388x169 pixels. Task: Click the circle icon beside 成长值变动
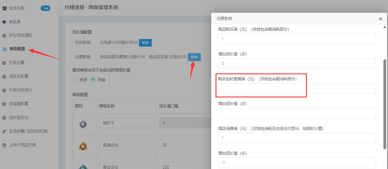pos(4,118)
